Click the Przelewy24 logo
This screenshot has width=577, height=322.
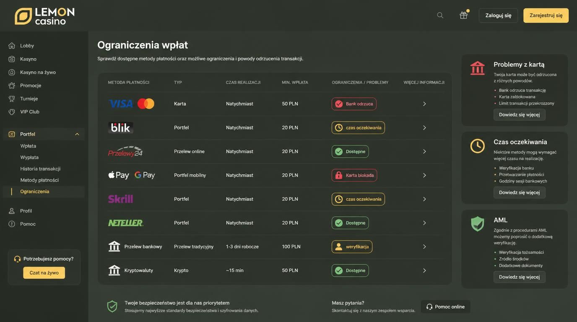(125, 151)
